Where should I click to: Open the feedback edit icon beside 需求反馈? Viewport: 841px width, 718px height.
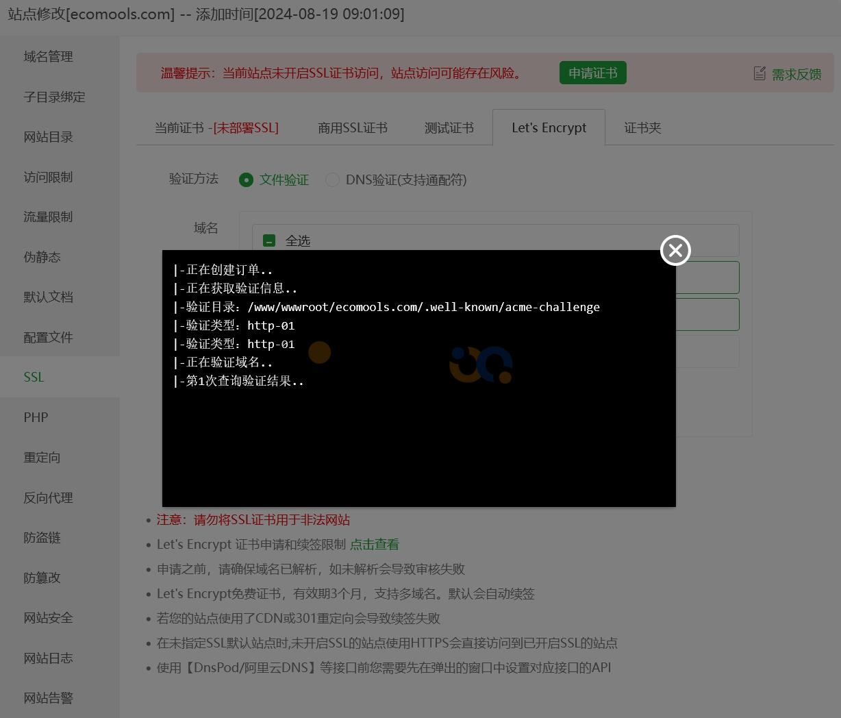[x=760, y=73]
